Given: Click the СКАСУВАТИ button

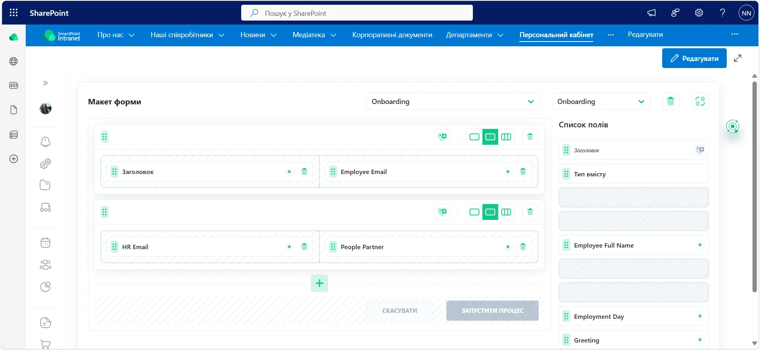Looking at the screenshot, I should [x=400, y=310].
